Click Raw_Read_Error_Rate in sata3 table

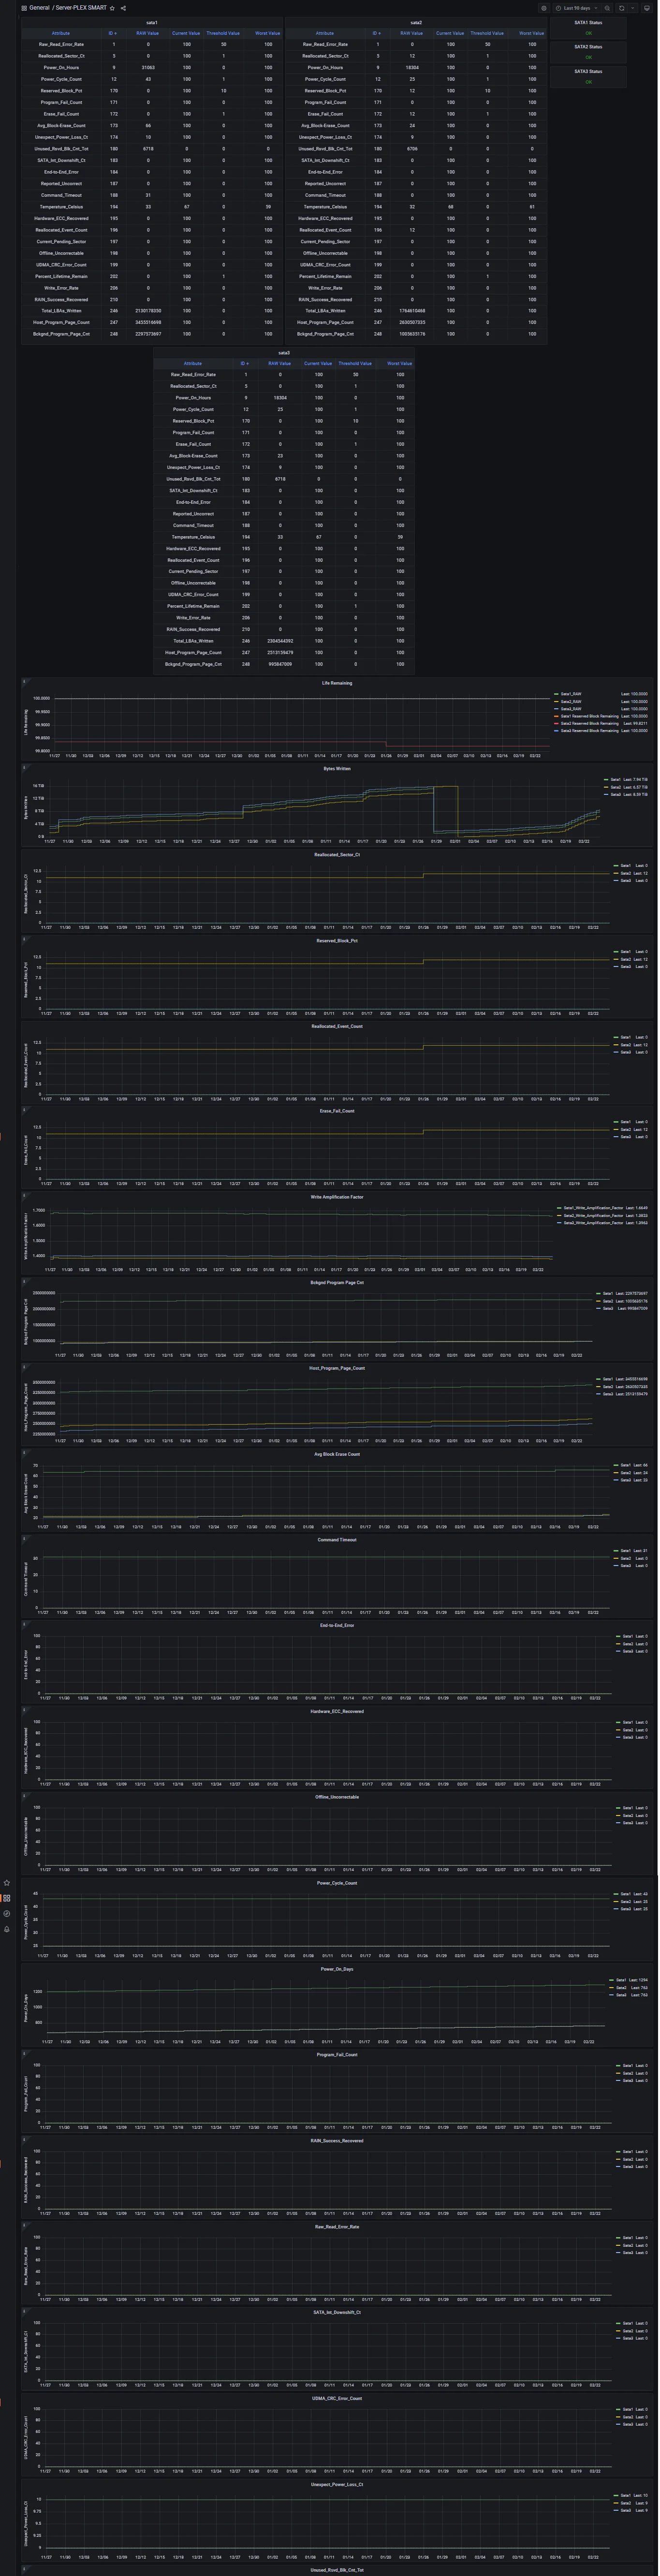[193, 375]
